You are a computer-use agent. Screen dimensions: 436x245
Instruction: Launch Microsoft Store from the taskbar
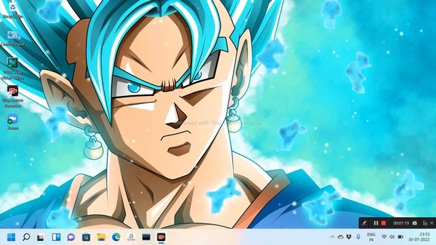87,237
